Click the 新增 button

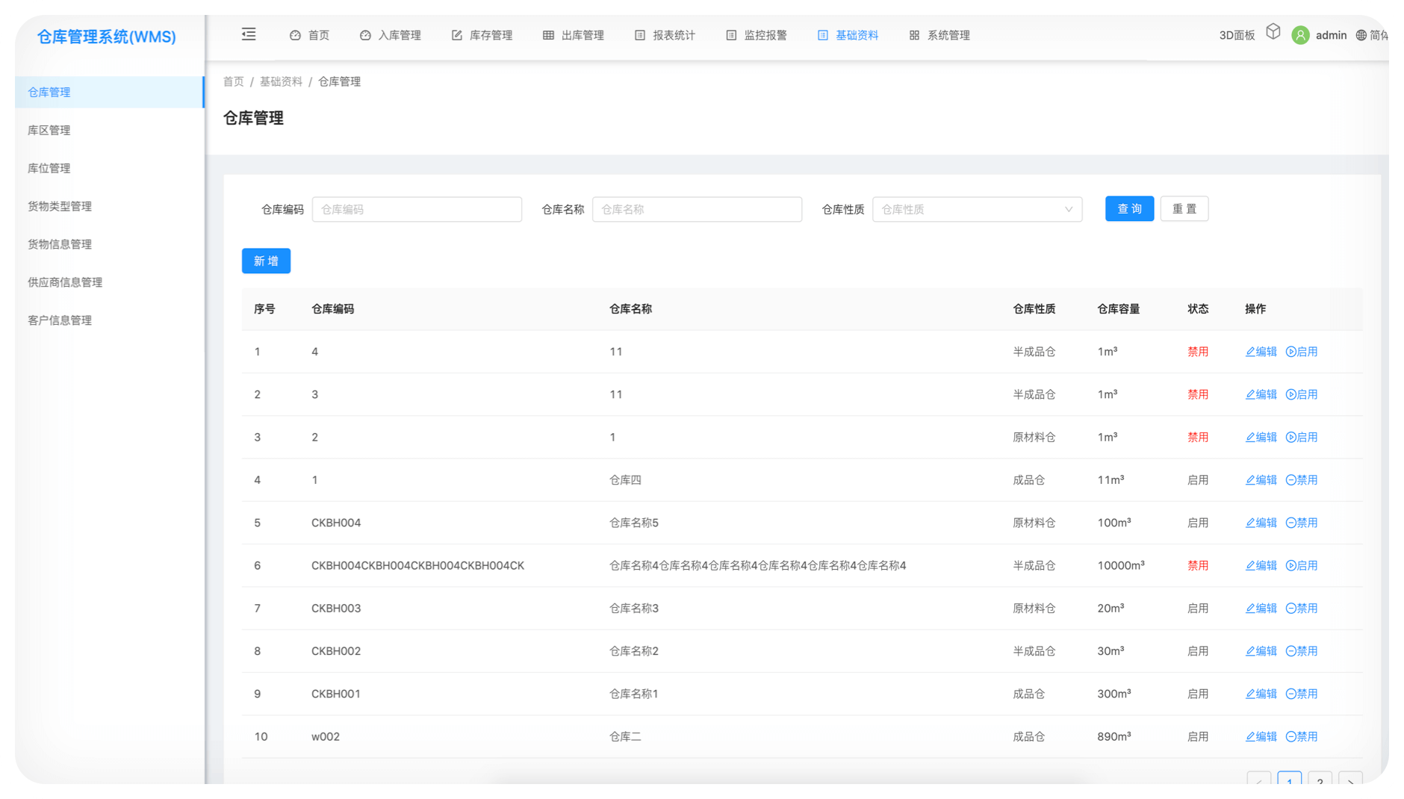coord(266,261)
